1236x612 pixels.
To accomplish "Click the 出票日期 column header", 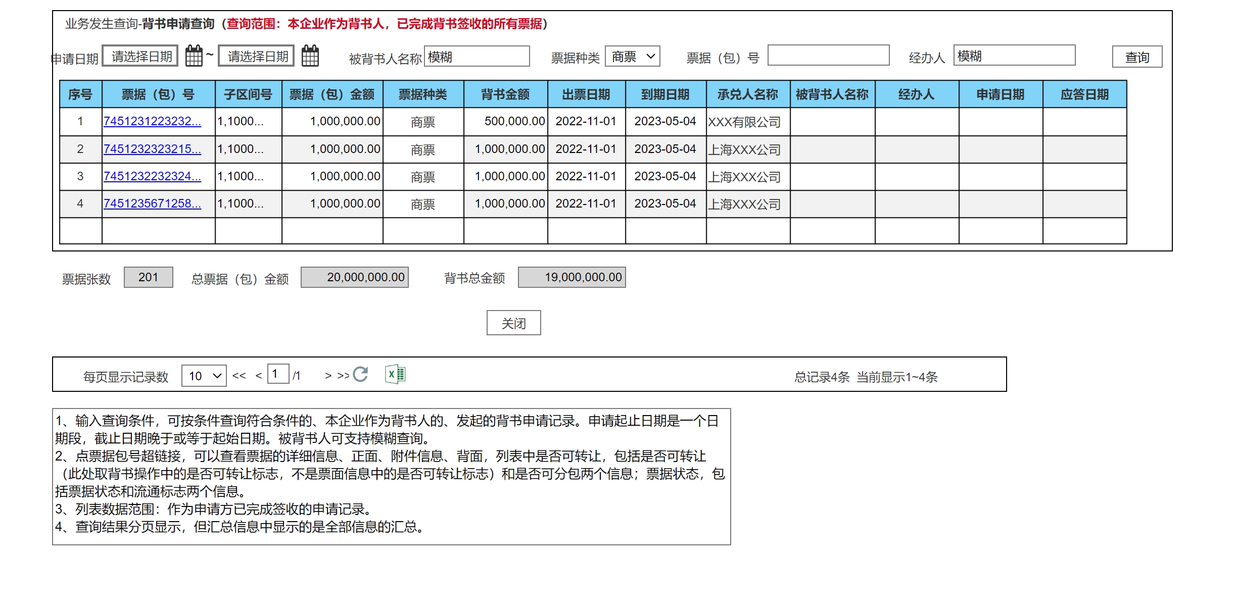I will (x=587, y=94).
